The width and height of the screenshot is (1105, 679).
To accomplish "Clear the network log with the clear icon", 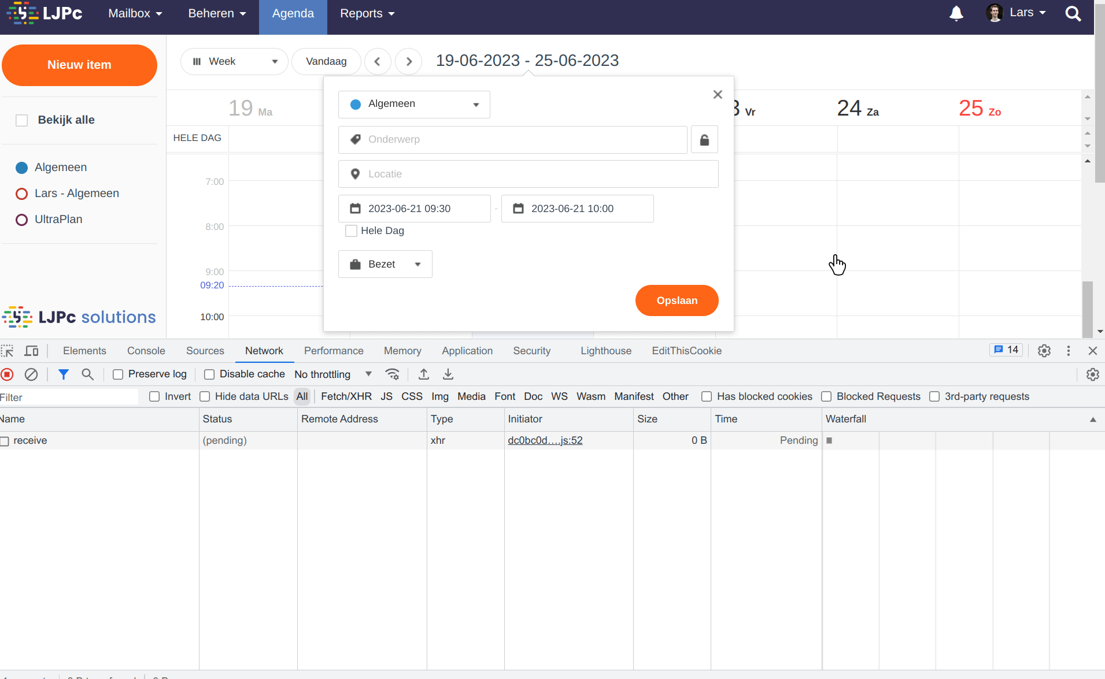I will [x=31, y=374].
